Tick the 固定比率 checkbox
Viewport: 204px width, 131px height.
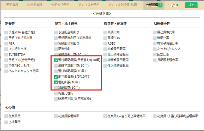(155, 55)
